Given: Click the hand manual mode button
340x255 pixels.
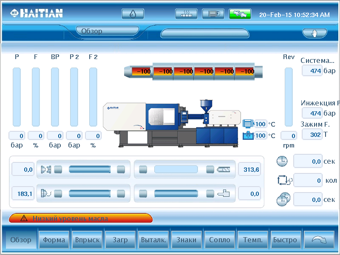Looking at the screenshot, I should [x=314, y=33].
